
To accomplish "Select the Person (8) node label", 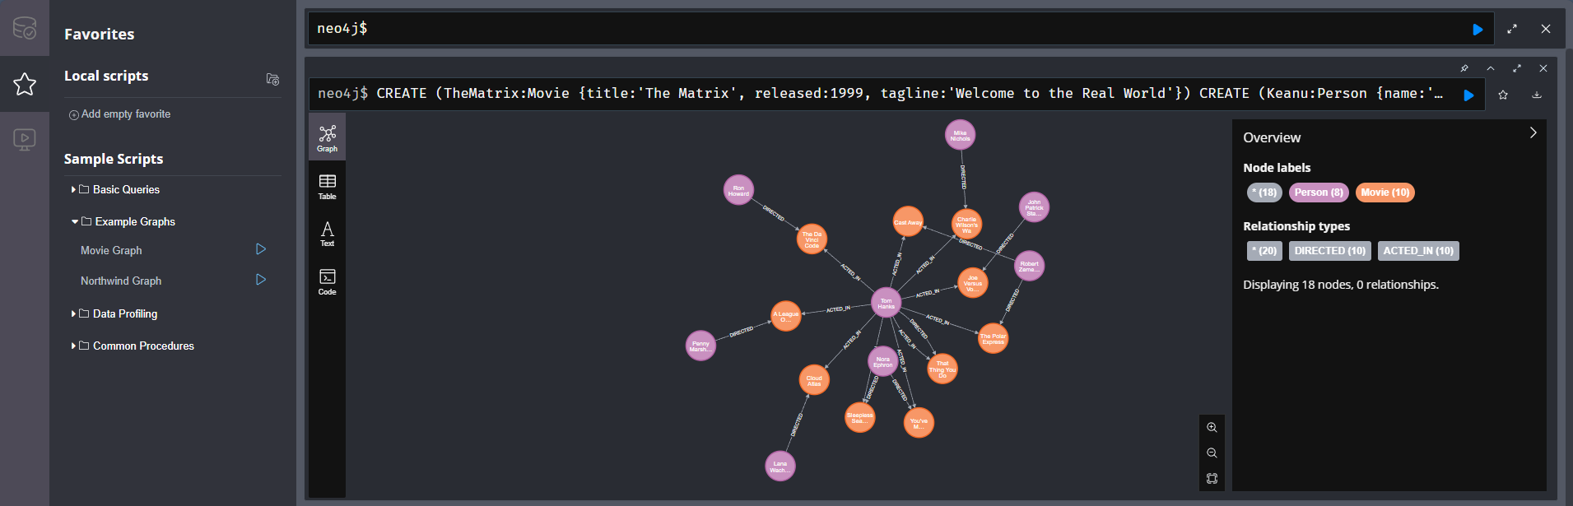I will pyautogui.click(x=1318, y=193).
